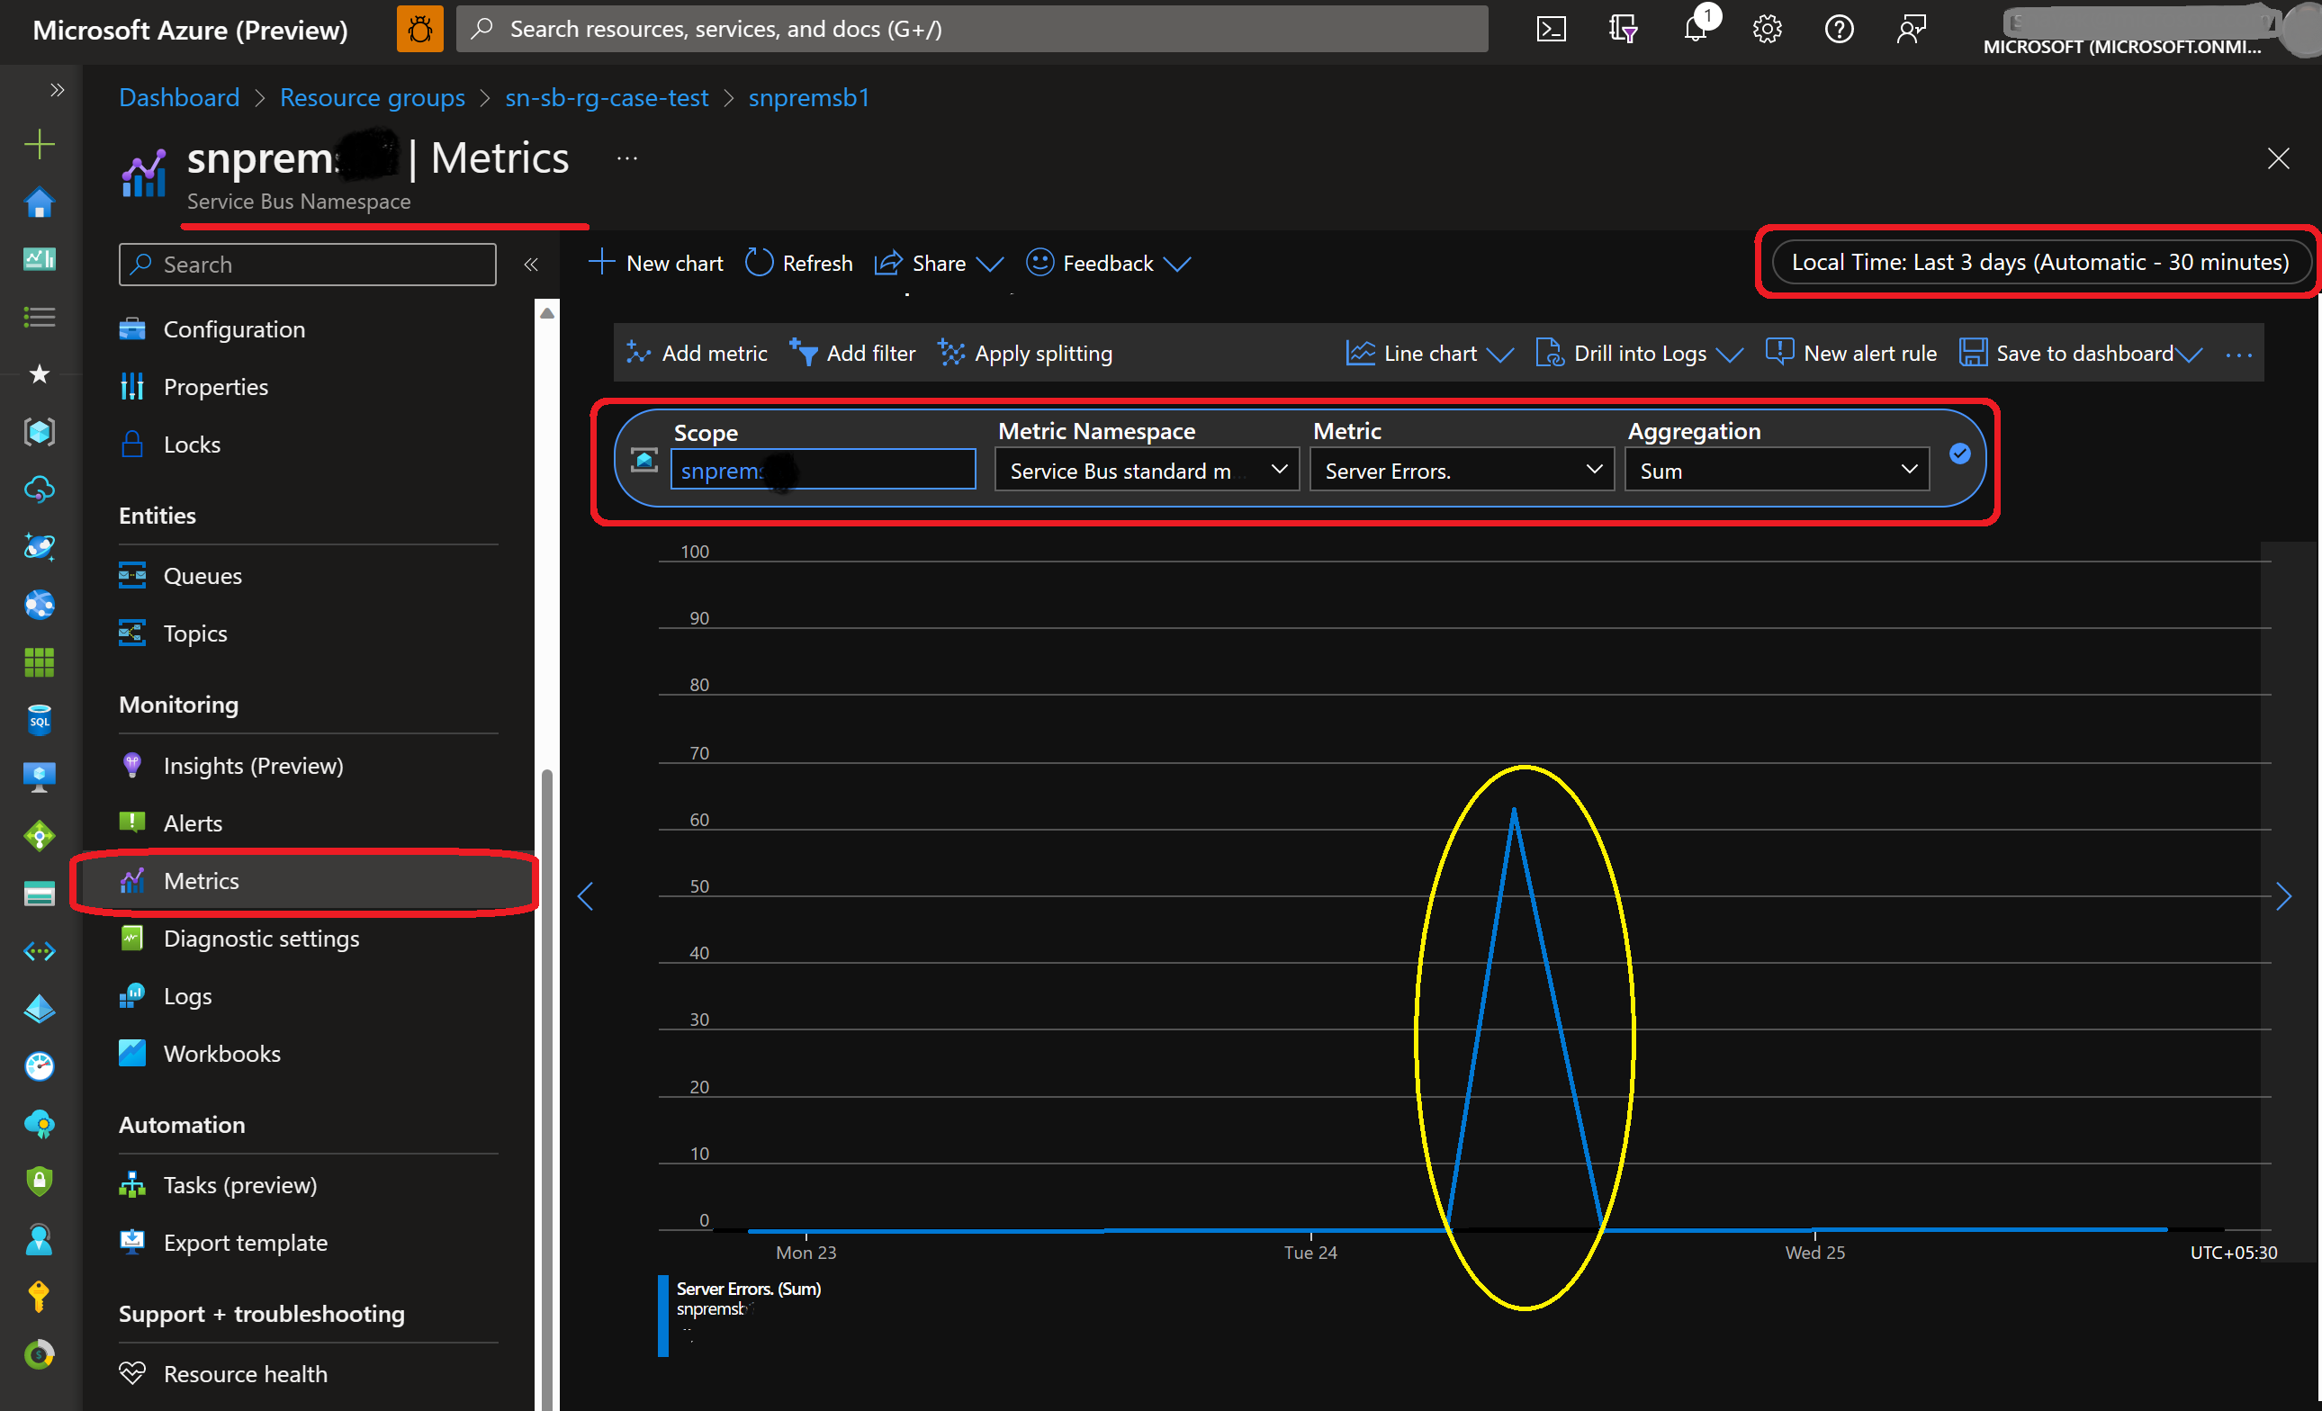This screenshot has height=1411, width=2322.
Task: Open the Local Time range selector
Action: point(2039,262)
